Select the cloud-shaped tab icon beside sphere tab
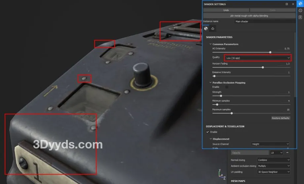Viewport: 304px width, 184px height. point(213,29)
